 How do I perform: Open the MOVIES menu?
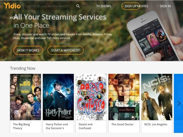click(x=143, y=6)
